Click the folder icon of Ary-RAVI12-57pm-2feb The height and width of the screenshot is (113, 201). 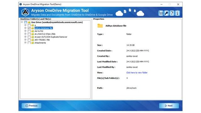pyautogui.click(x=33, y=34)
